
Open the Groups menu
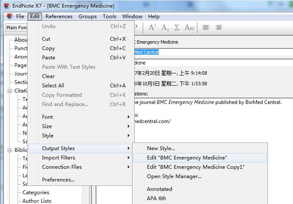[87, 17]
